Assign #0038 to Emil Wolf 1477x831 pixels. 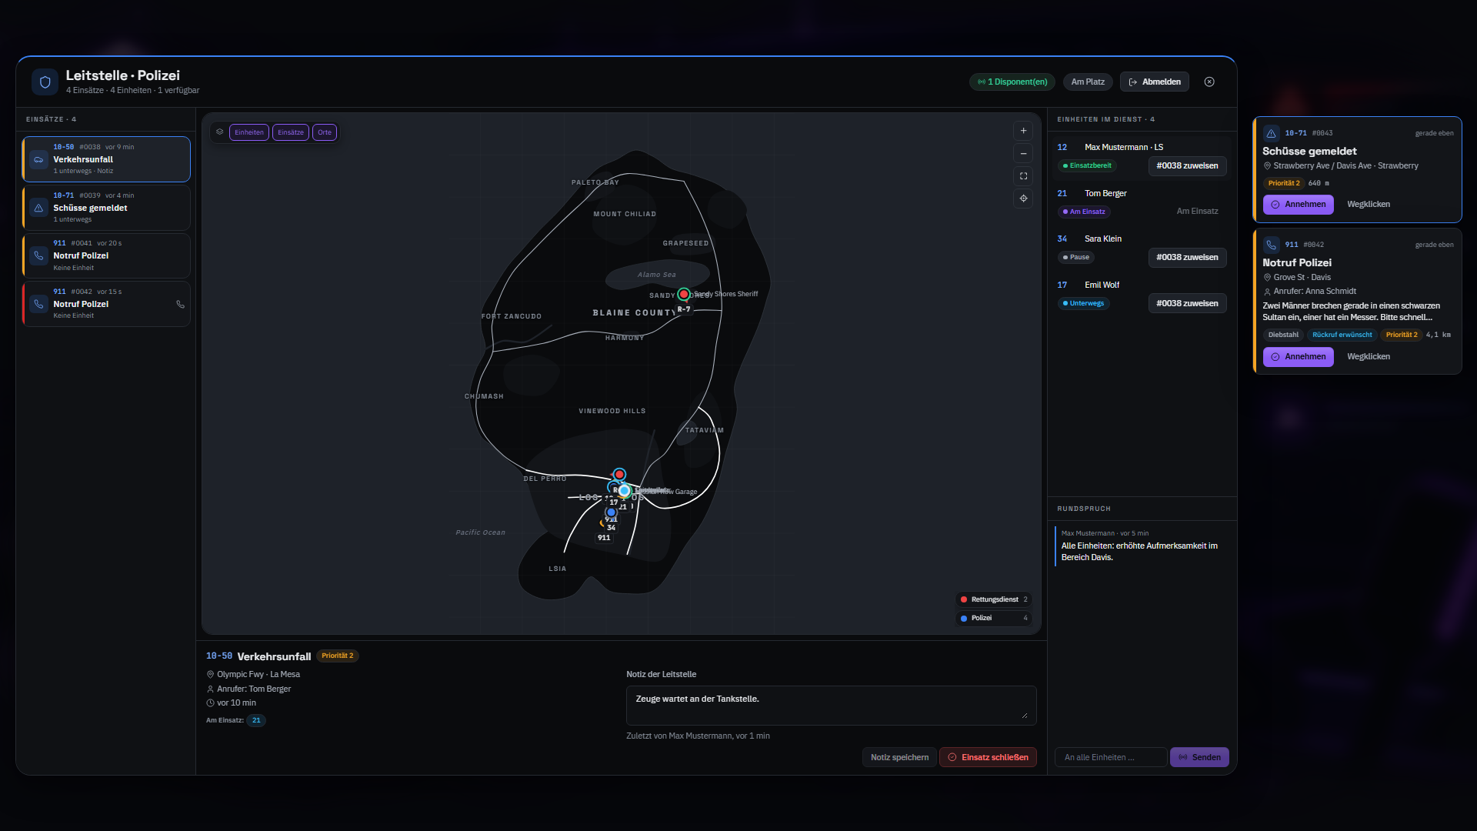tap(1187, 303)
